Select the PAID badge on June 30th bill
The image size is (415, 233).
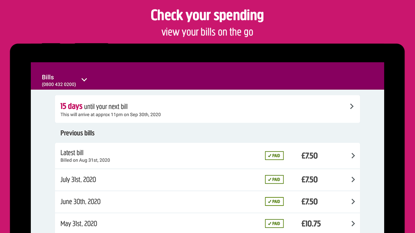[x=274, y=201]
